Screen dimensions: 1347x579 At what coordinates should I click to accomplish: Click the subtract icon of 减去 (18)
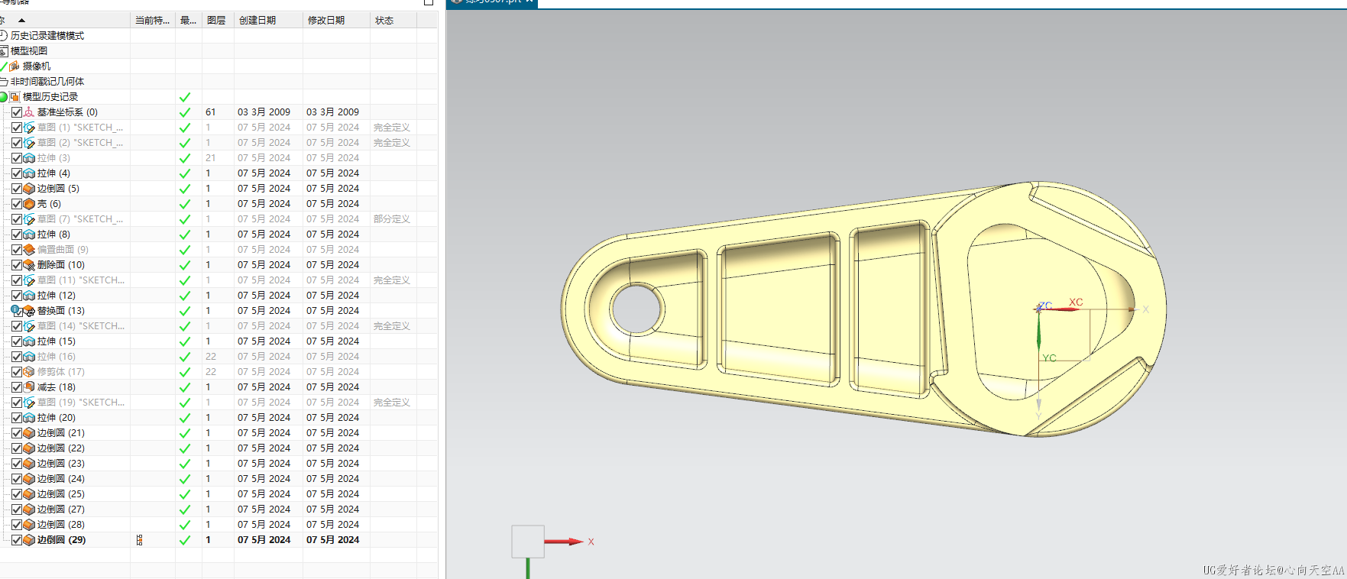(29, 387)
